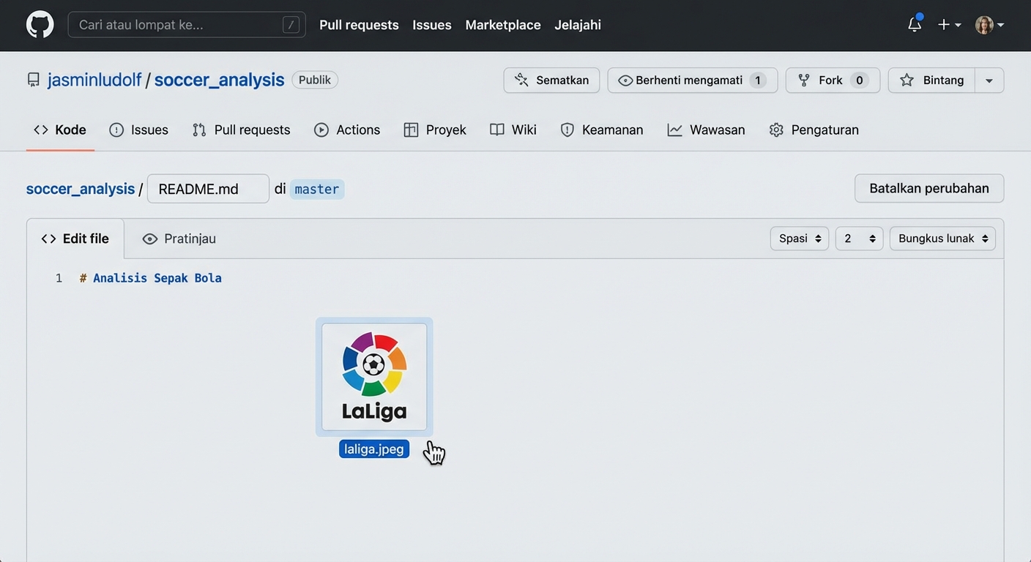The width and height of the screenshot is (1031, 562).
Task: Toggle Berhenti mengamati watch button
Action: point(692,80)
